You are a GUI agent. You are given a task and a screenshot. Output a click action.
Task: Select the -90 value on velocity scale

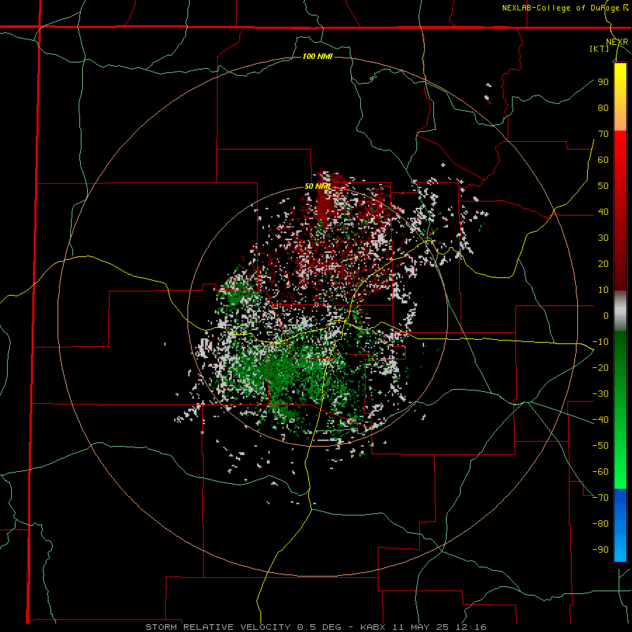click(600, 550)
